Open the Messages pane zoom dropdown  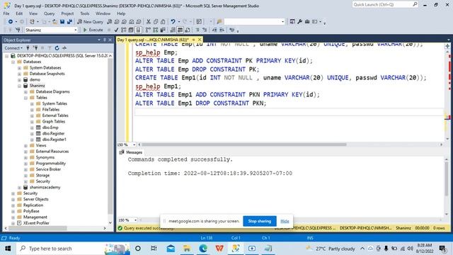[127, 220]
